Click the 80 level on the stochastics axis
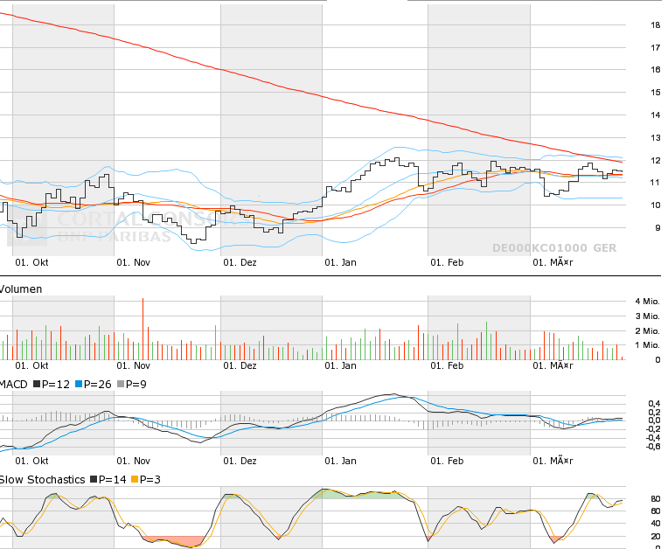The height and width of the screenshot is (549, 668). 655,499
